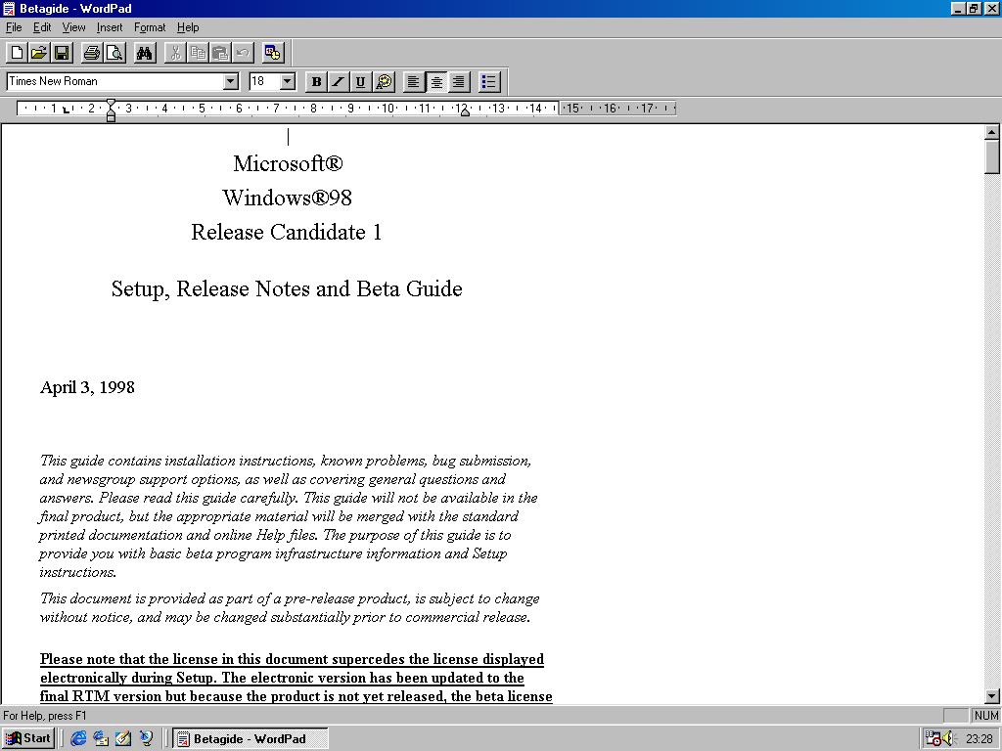Open the Edit menu
Viewport: 1002px width, 751px height.
coord(42,27)
